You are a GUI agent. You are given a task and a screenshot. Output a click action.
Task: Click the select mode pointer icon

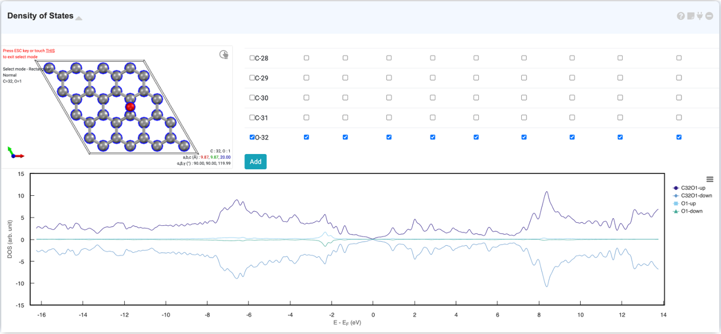click(224, 55)
